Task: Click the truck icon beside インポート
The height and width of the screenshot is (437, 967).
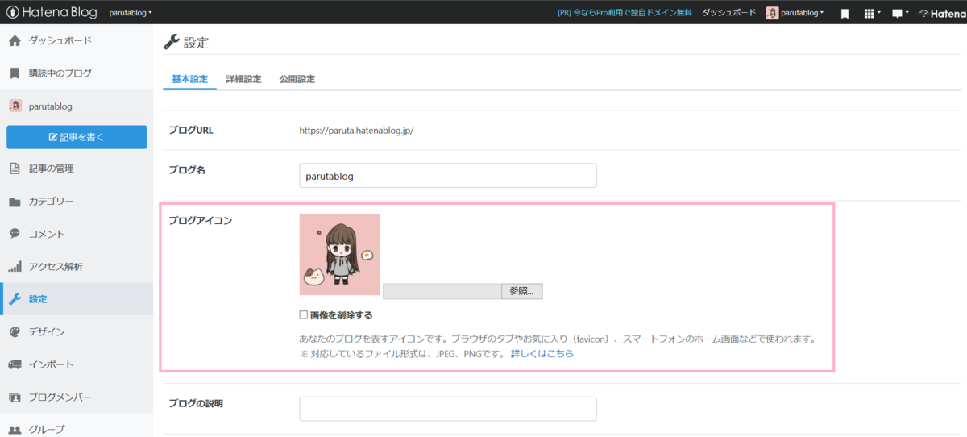Action: click(15, 364)
